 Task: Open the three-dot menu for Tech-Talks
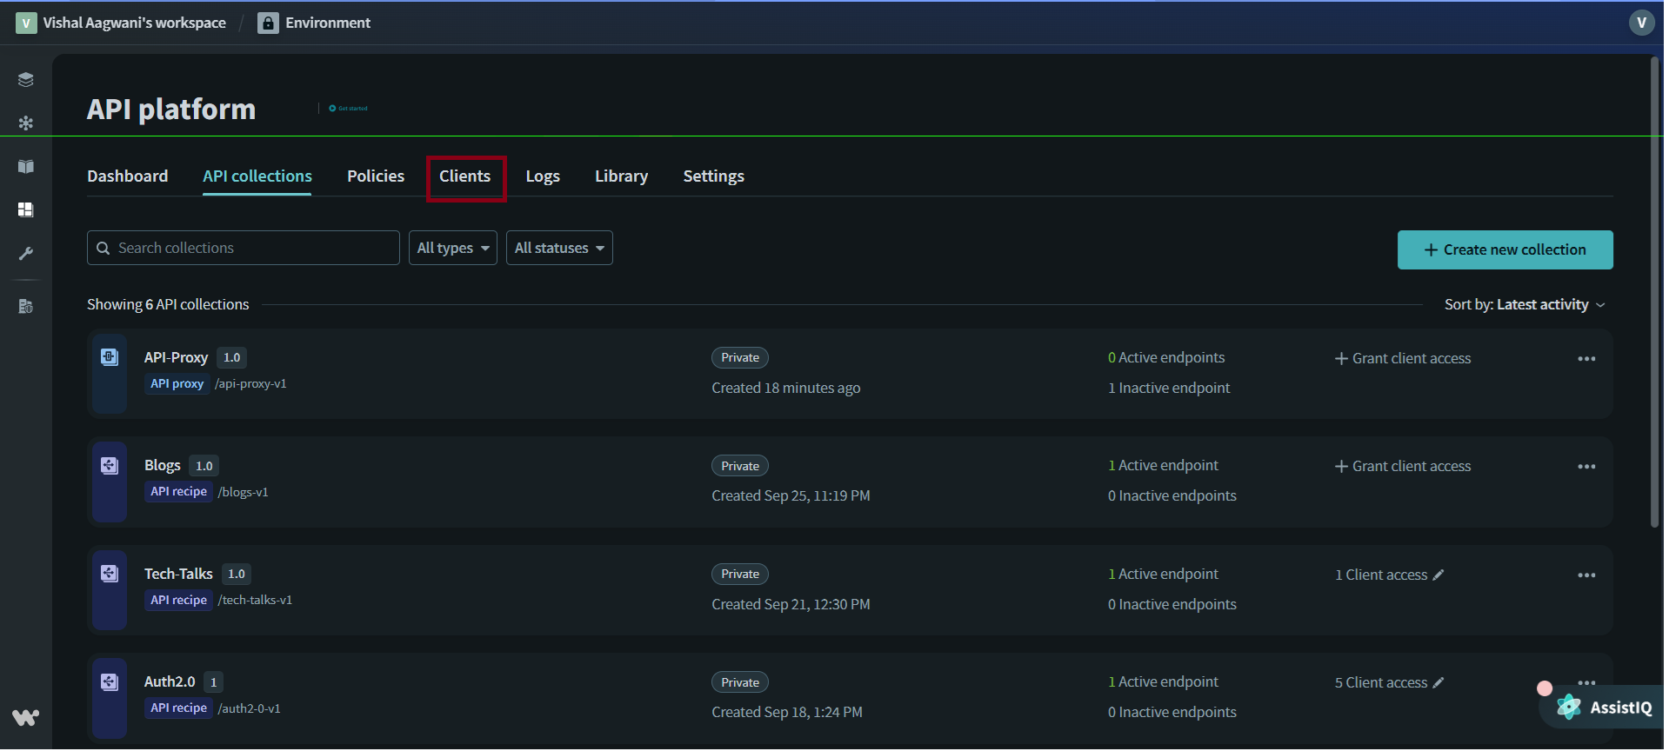click(x=1586, y=575)
